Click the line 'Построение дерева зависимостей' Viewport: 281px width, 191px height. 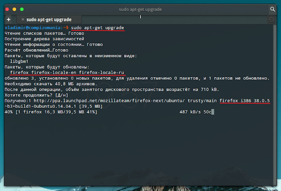pos(44,39)
